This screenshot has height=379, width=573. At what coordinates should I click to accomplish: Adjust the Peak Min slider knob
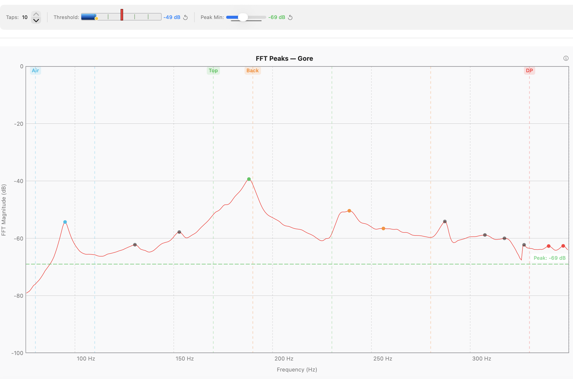click(x=243, y=17)
